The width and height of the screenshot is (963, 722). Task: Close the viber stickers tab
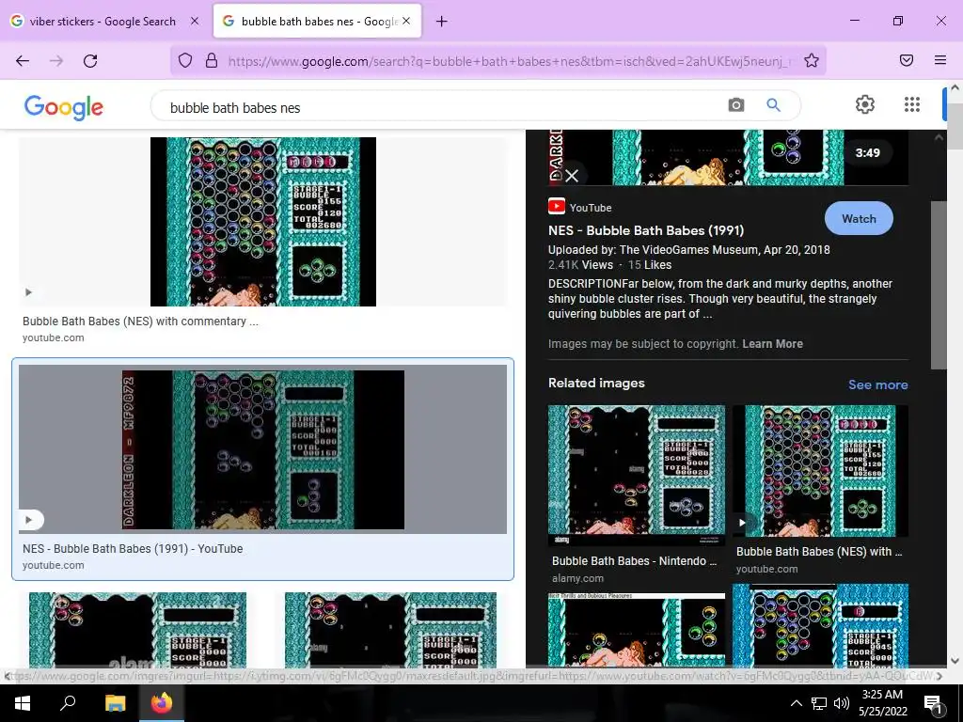195,21
